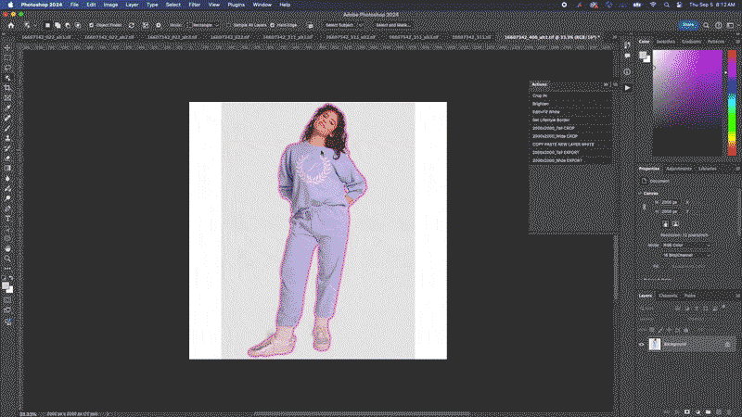742x417 pixels.
Task: Click the Share button
Action: [x=687, y=25]
